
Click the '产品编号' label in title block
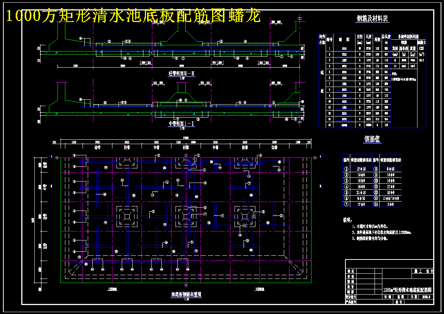[x=351, y=302]
